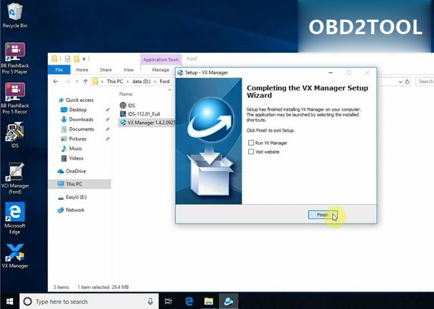The height and width of the screenshot is (309, 434).
Task: Open VCI Manager (Ford) desktop shortcut
Action: pyautogui.click(x=14, y=178)
